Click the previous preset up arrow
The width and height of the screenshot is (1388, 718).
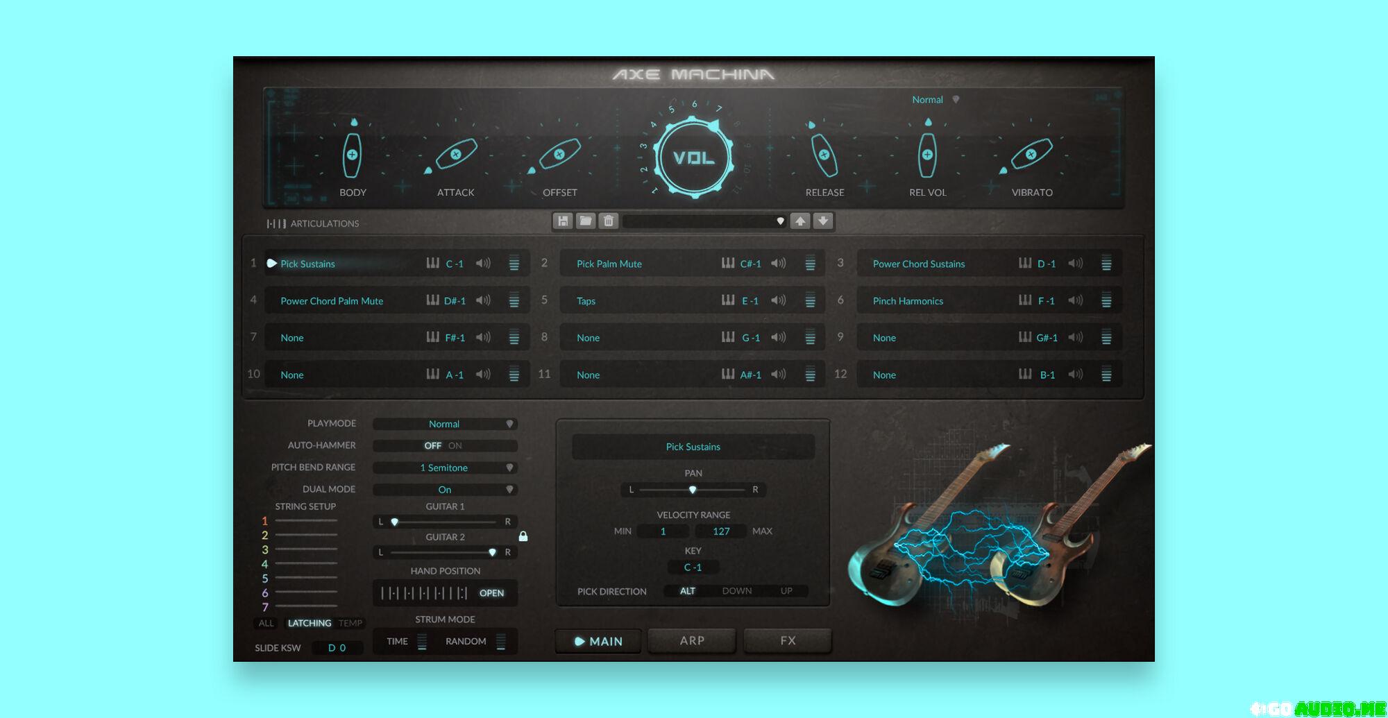pyautogui.click(x=800, y=221)
